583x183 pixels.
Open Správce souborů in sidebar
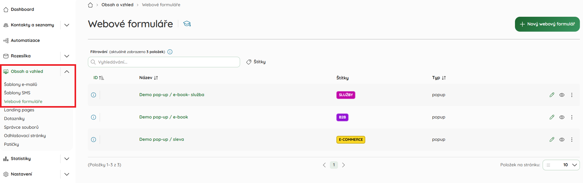(21, 127)
